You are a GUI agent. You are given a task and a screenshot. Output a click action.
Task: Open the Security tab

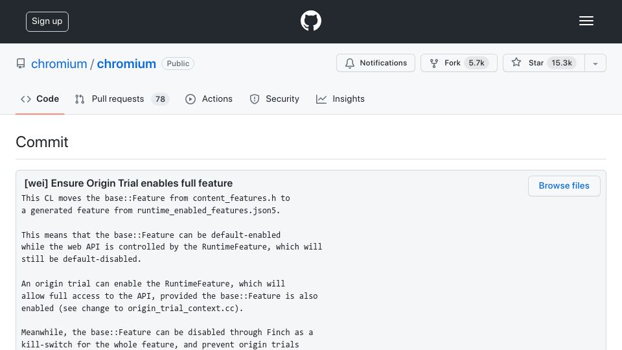click(x=274, y=99)
